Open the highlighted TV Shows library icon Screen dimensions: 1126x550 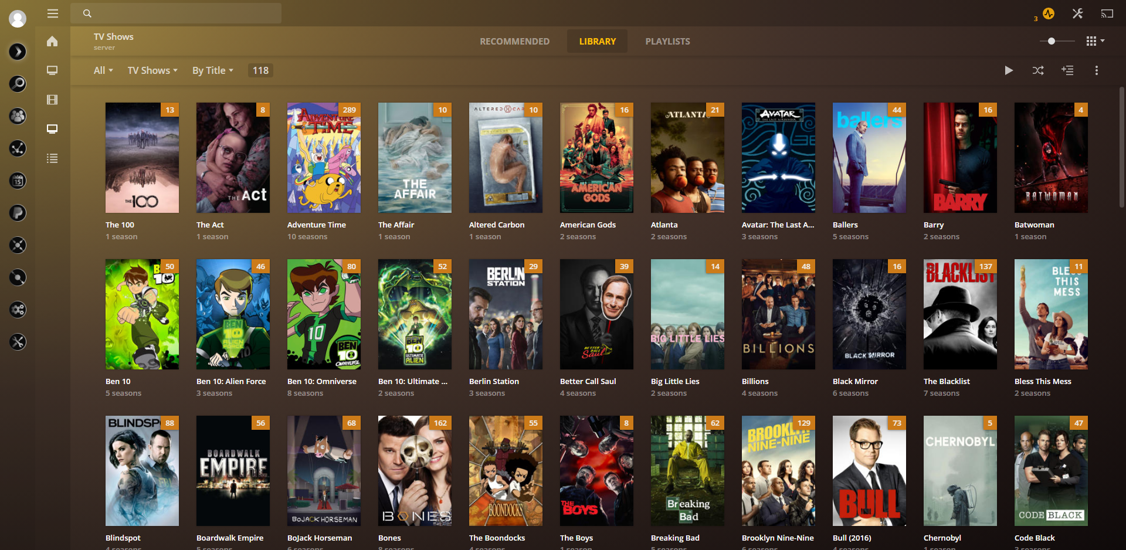52,129
